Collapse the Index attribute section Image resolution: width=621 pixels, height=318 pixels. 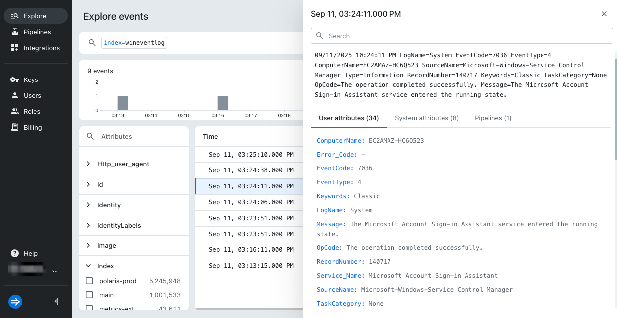click(88, 266)
